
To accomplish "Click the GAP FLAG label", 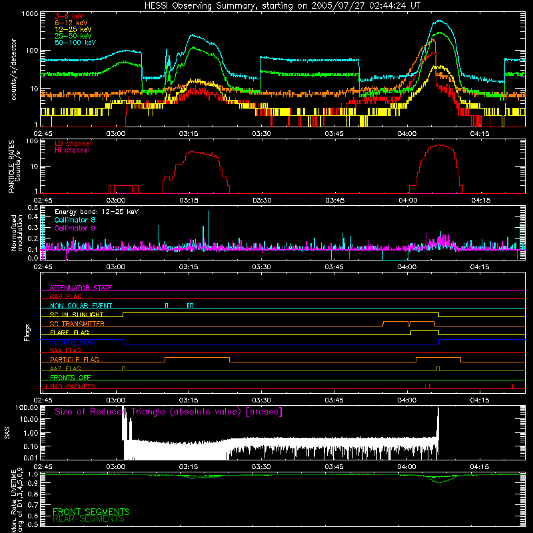I will 65,296.
